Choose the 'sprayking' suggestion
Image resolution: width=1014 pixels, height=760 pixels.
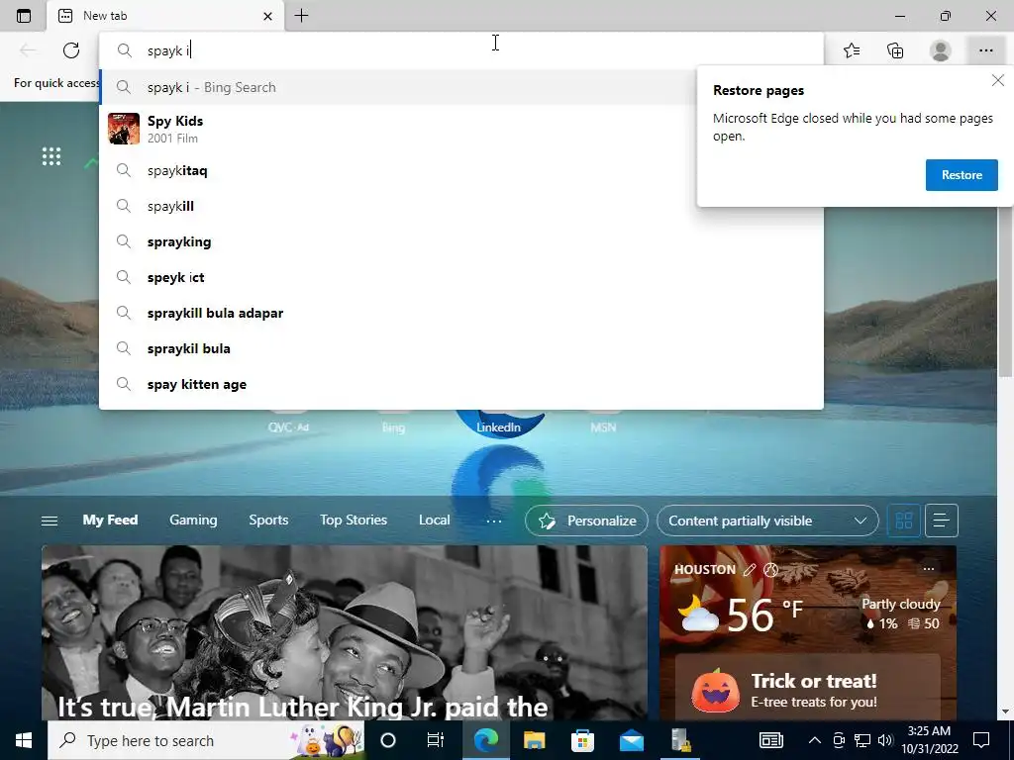coord(461,241)
